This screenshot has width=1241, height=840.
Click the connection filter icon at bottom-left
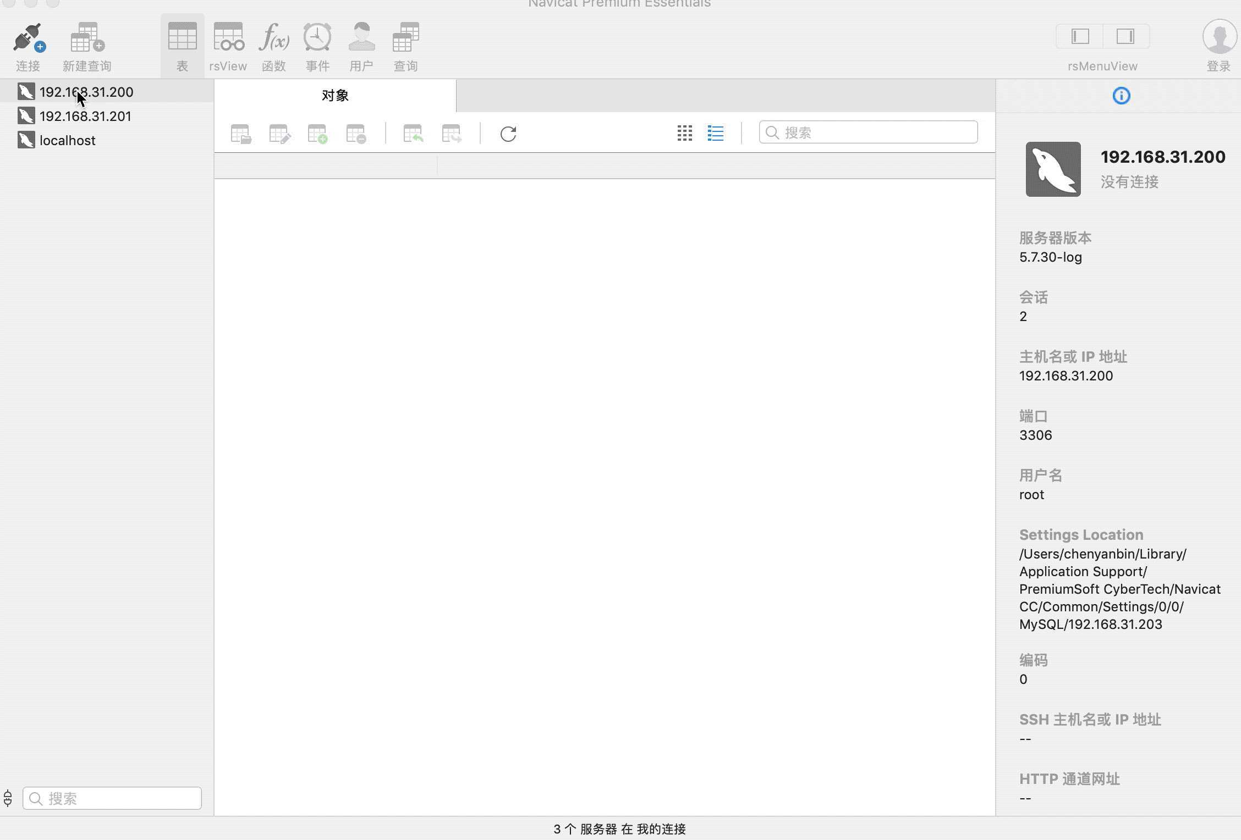pyautogui.click(x=8, y=798)
